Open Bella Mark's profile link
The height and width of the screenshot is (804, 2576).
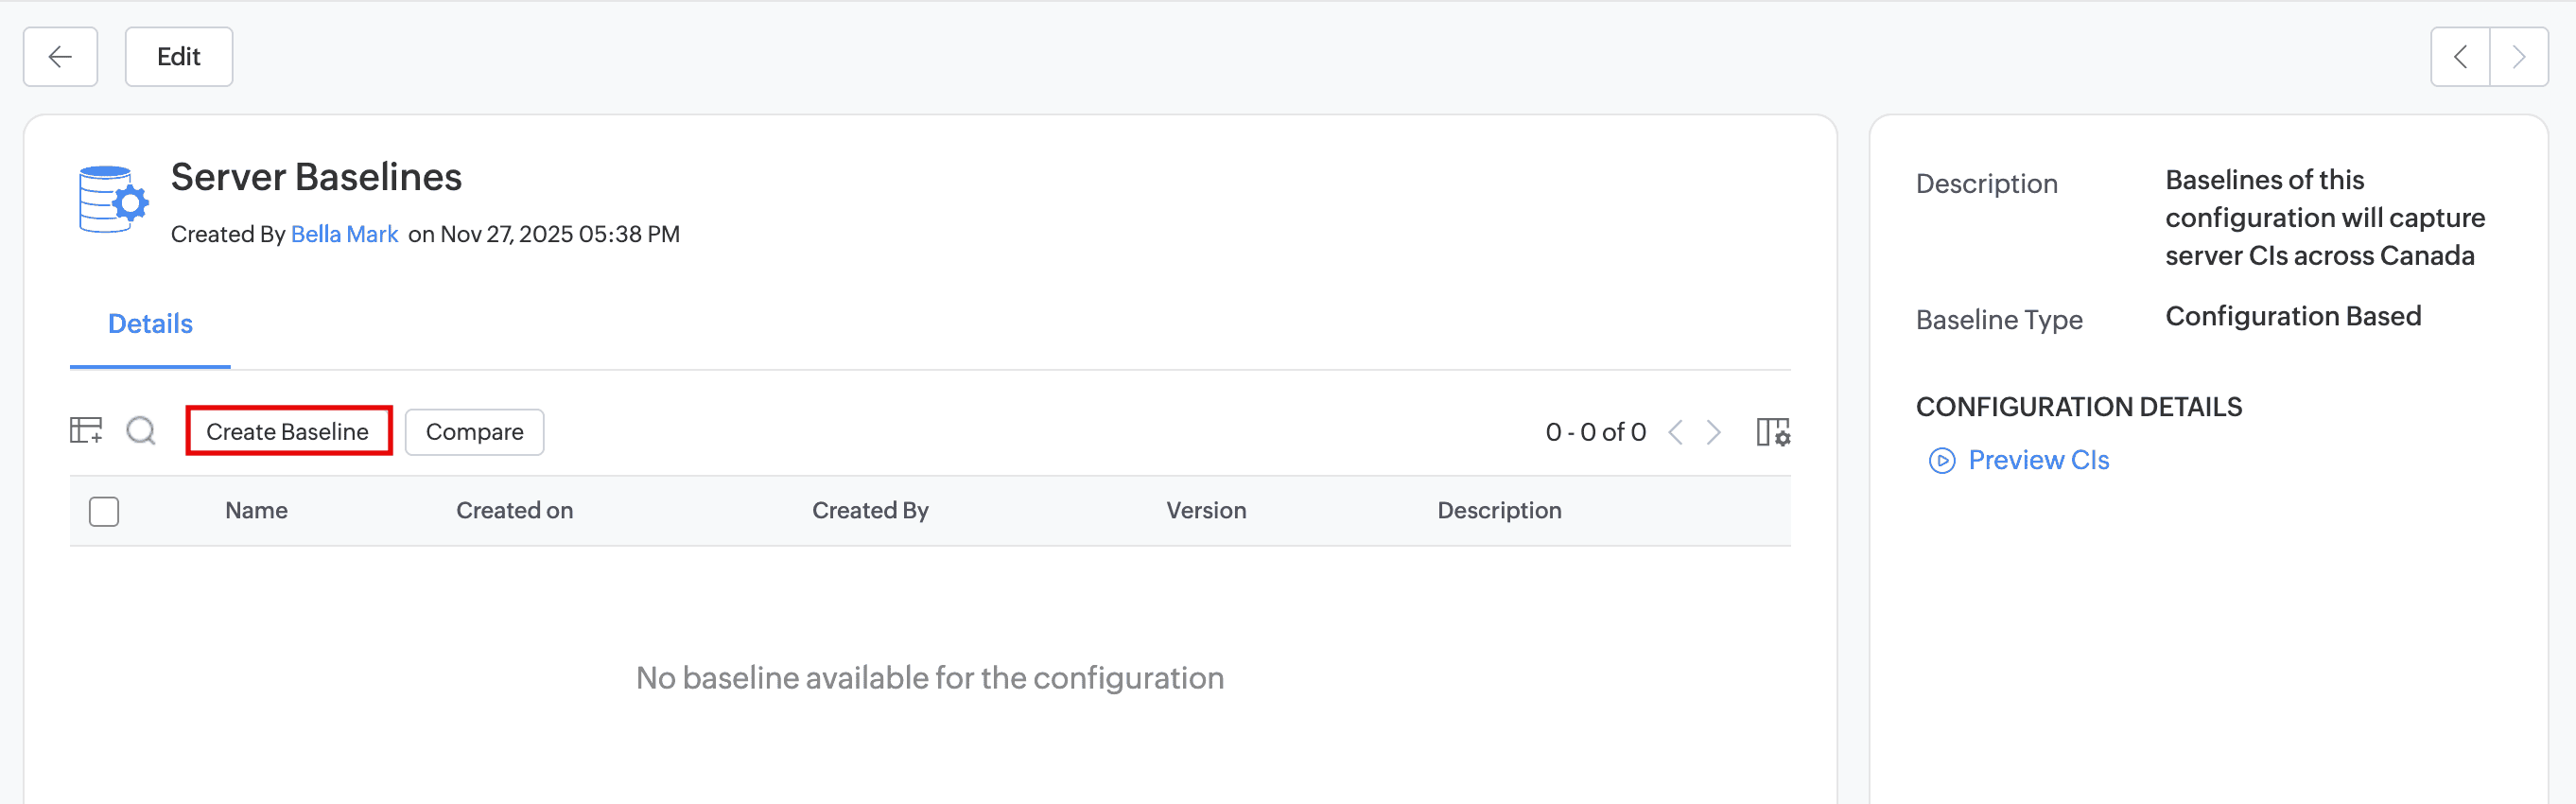tap(344, 234)
